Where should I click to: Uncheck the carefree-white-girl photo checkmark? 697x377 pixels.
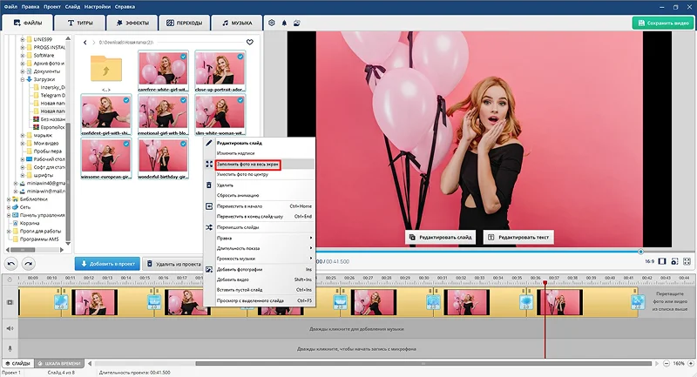click(183, 57)
